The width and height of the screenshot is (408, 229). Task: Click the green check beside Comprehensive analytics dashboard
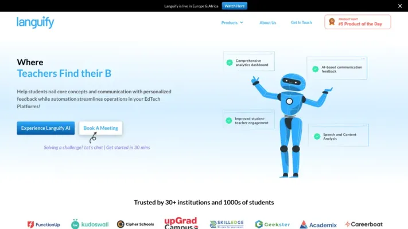(x=230, y=62)
